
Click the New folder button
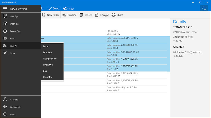pyautogui.click(x=51, y=15)
